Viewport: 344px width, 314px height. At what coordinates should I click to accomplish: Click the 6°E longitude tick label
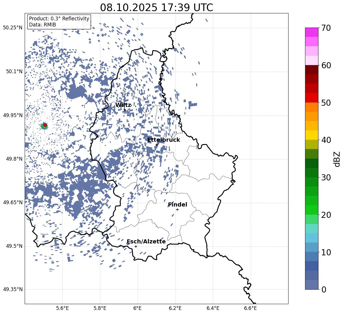(x=137, y=308)
